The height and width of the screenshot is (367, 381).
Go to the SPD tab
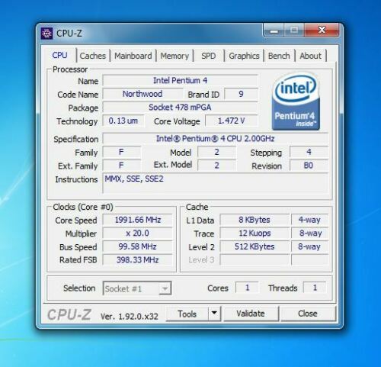209,56
